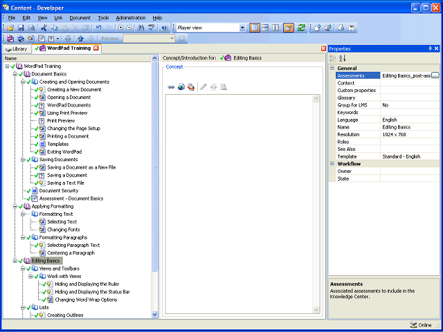Select the Opening a Document topic
The image size is (443, 332).
(69, 98)
